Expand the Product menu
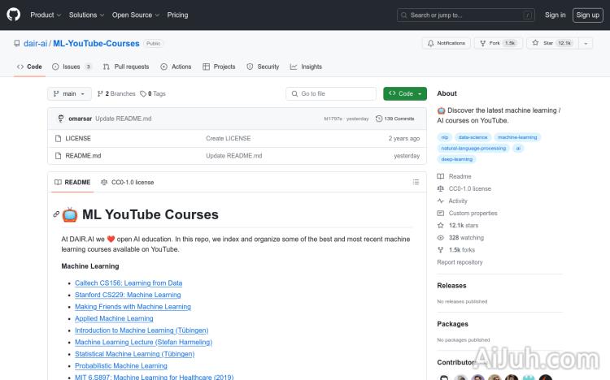The width and height of the screenshot is (610, 380). (x=46, y=15)
